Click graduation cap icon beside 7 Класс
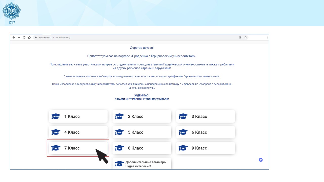This screenshot has height=182, width=324. 56,148
